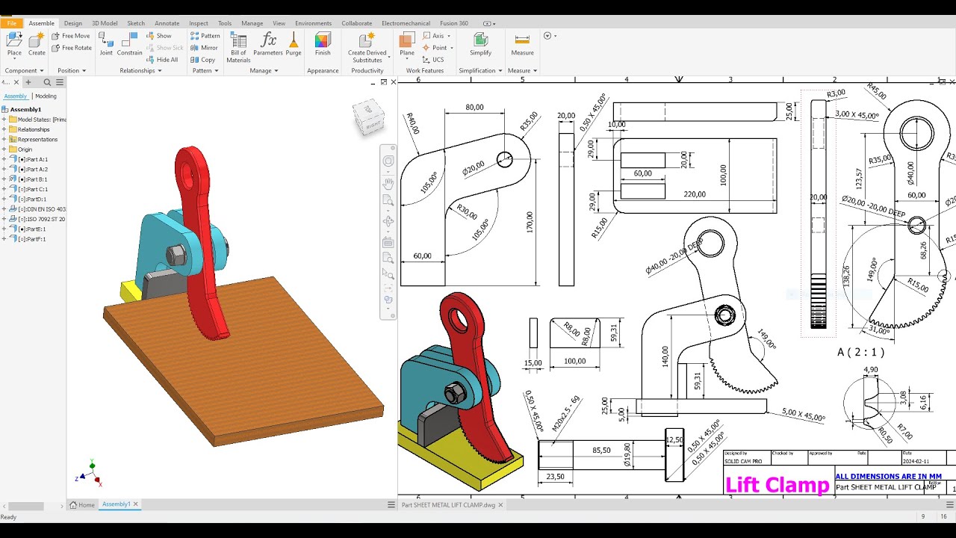Viewport: 956px width, 538px height.
Task: Click the Axis work feature
Action: click(x=434, y=36)
